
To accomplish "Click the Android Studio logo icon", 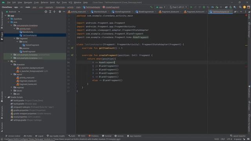I will point(3,2).
